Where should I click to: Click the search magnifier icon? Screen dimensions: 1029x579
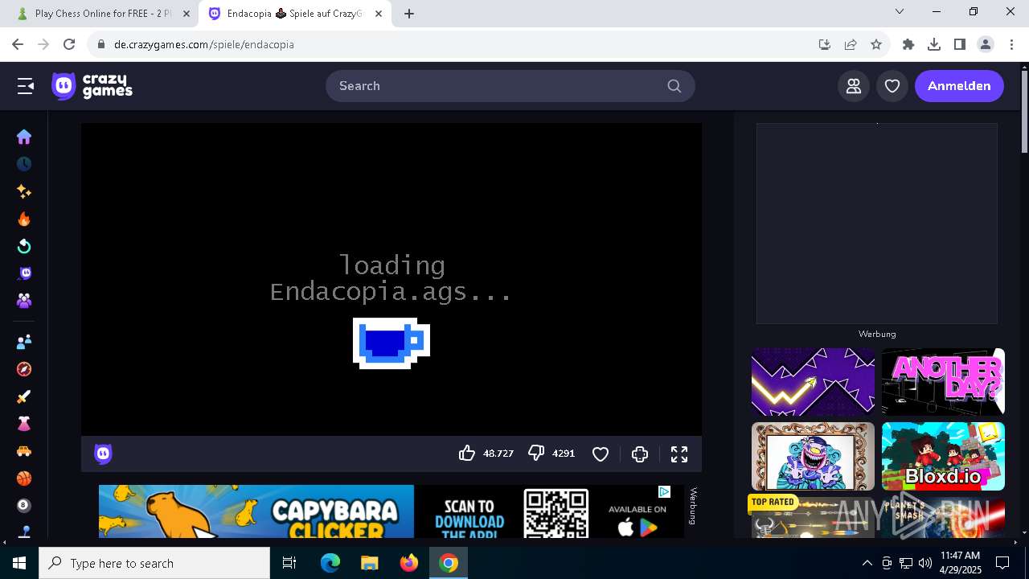[x=674, y=86]
